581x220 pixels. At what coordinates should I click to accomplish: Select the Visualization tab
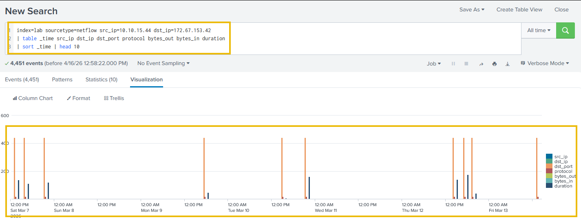point(146,80)
